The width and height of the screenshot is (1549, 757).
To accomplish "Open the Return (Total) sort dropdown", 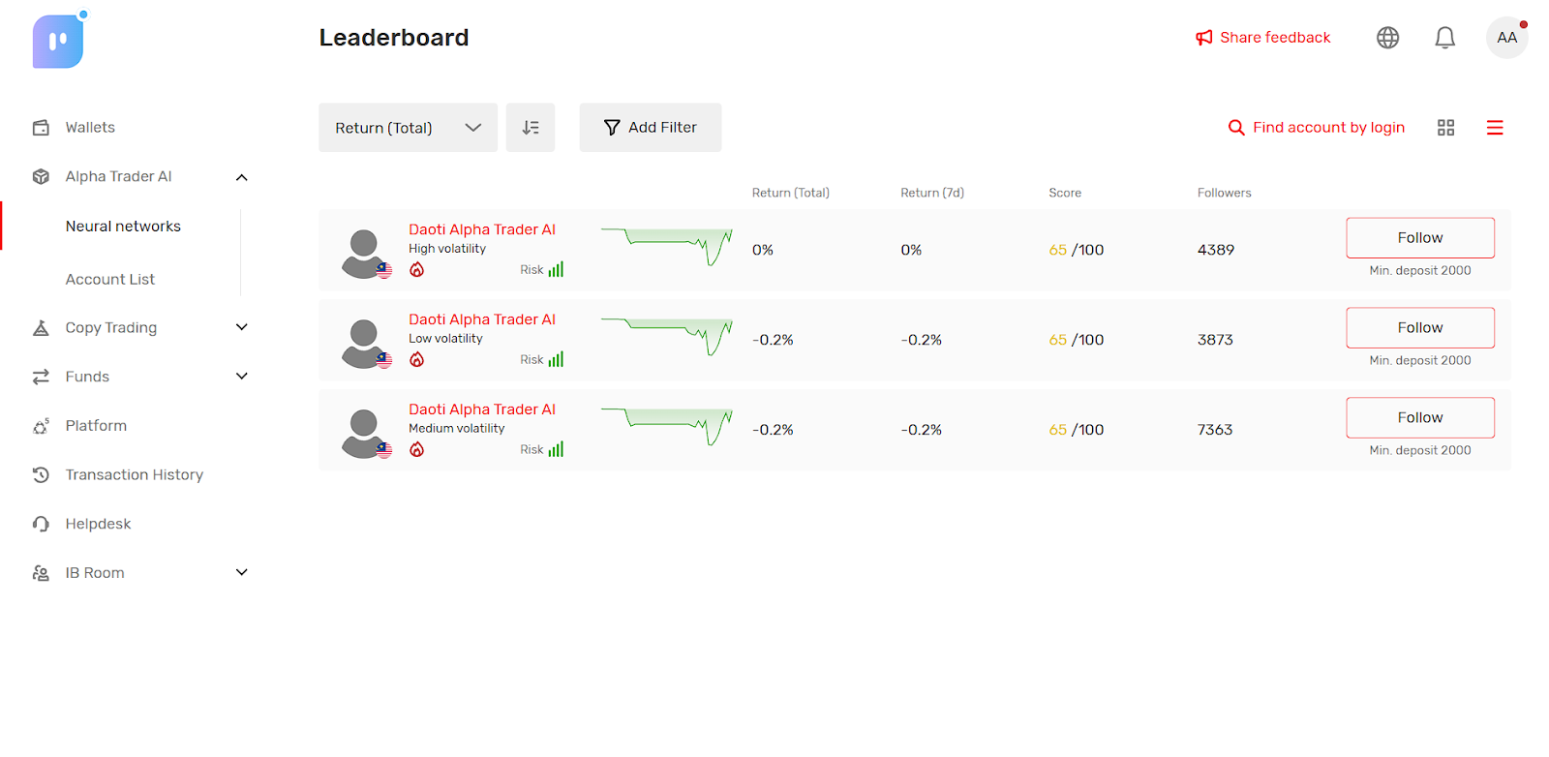I will pos(408,128).
